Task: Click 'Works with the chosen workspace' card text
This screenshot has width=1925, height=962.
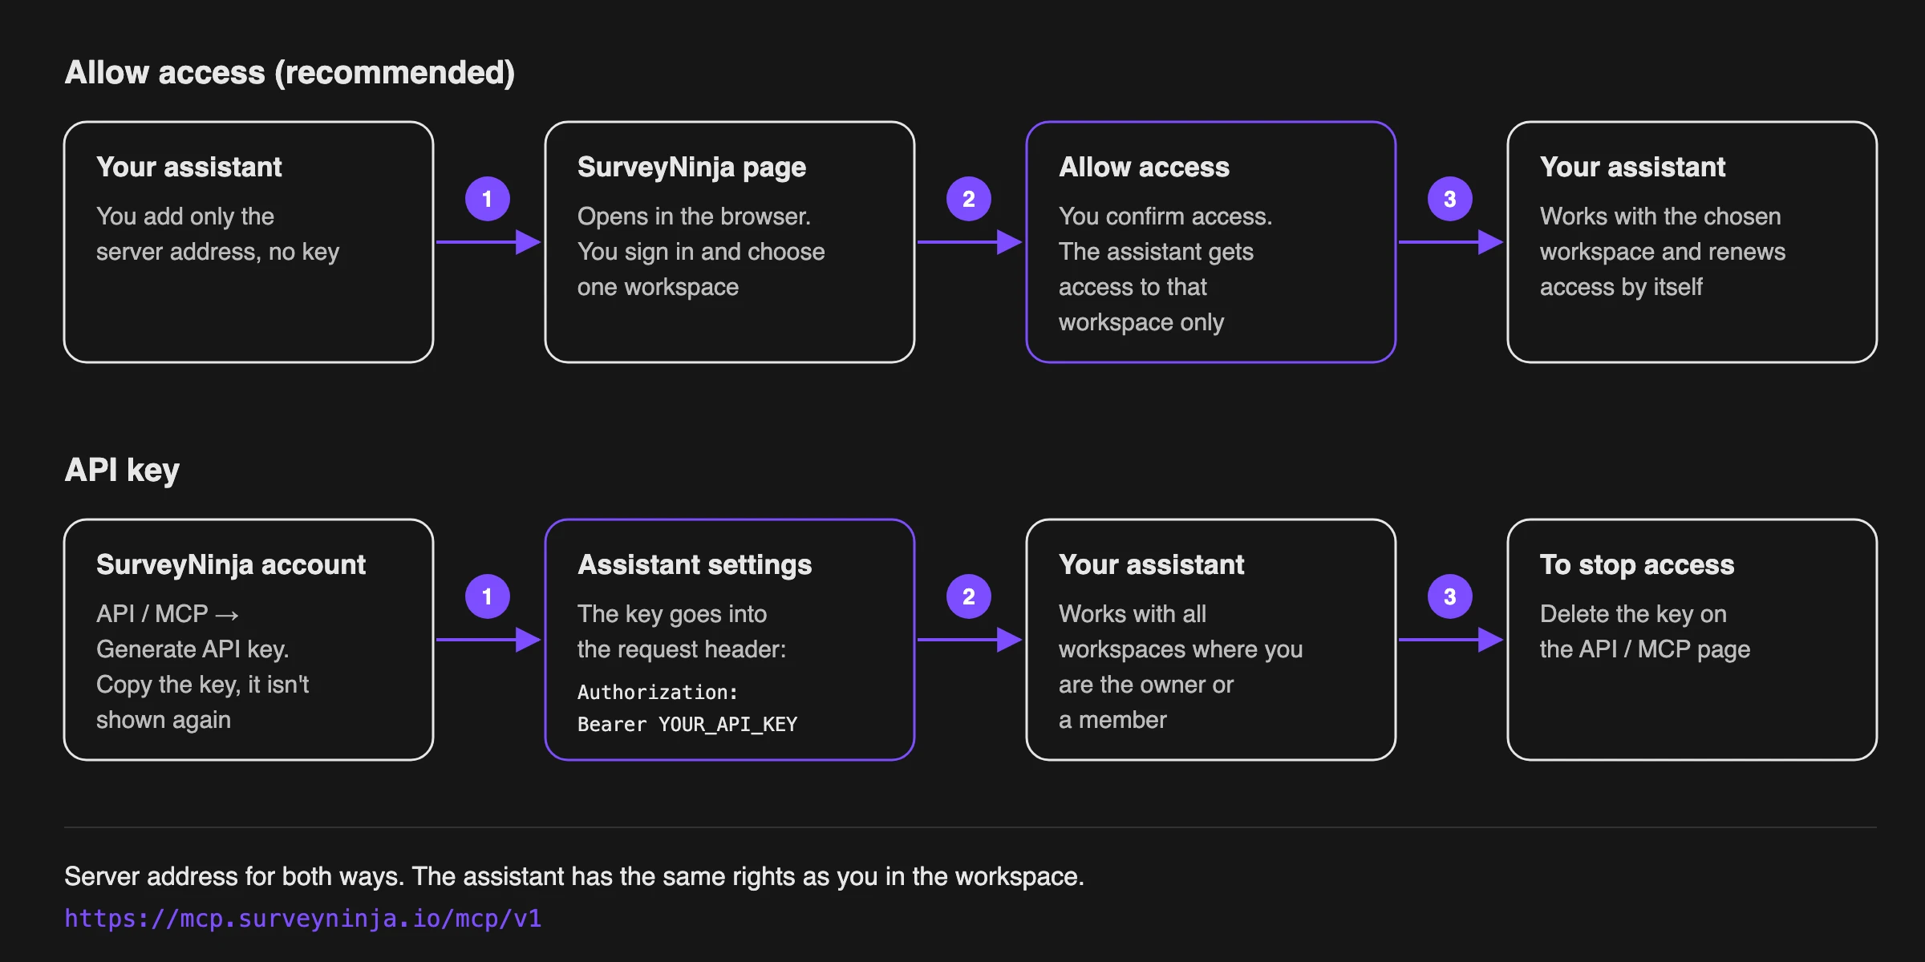Action: (x=1663, y=252)
